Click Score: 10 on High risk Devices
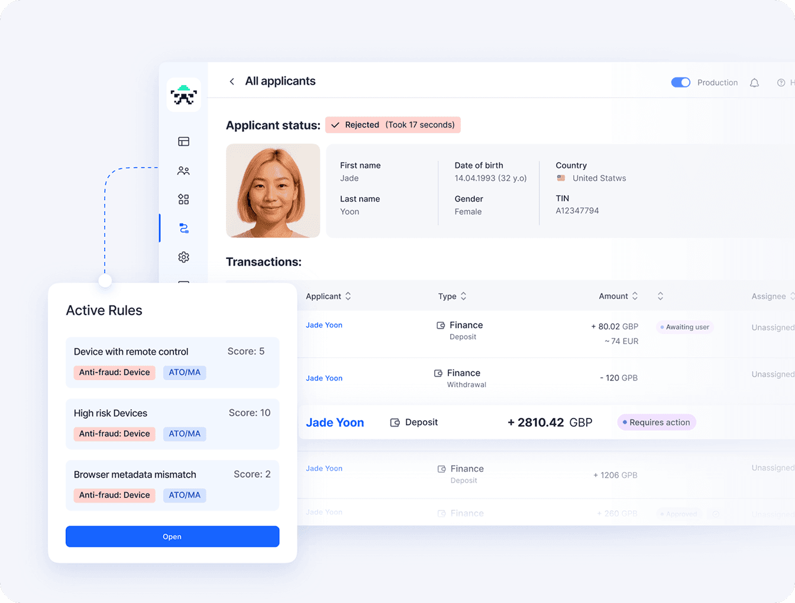The height and width of the screenshot is (603, 795). [250, 413]
